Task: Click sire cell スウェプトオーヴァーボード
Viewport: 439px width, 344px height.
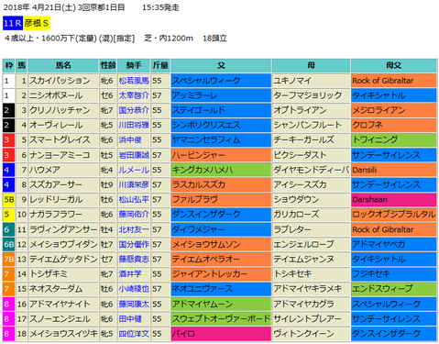Action: pyautogui.click(x=221, y=318)
